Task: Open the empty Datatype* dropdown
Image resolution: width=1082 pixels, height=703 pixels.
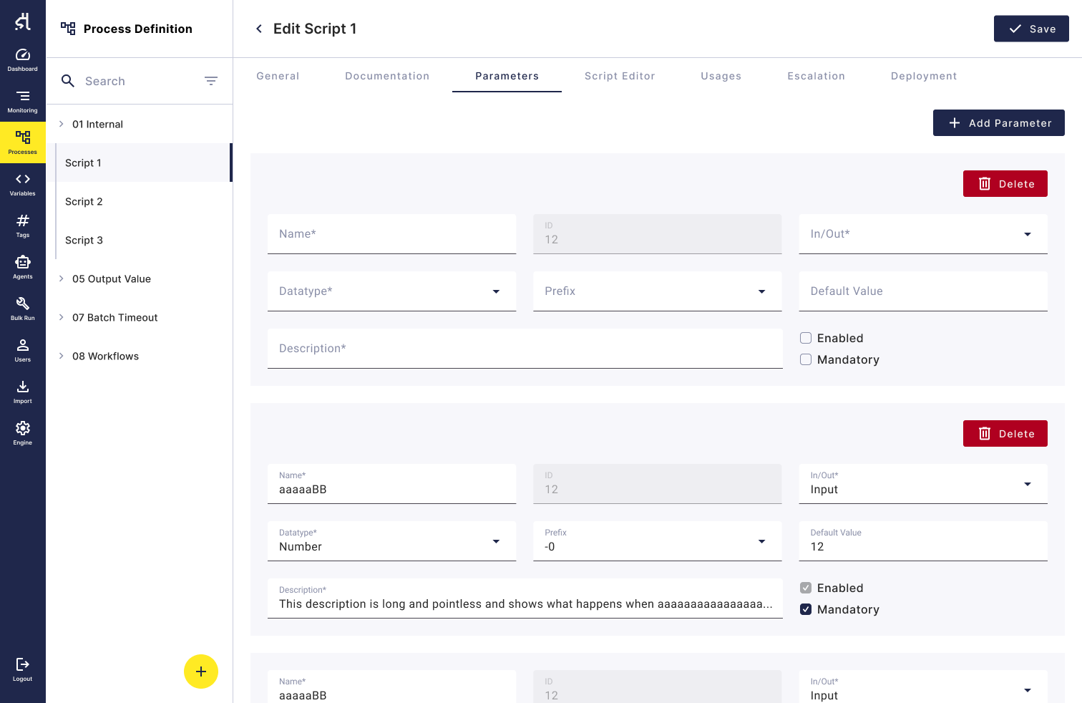Action: (x=391, y=291)
